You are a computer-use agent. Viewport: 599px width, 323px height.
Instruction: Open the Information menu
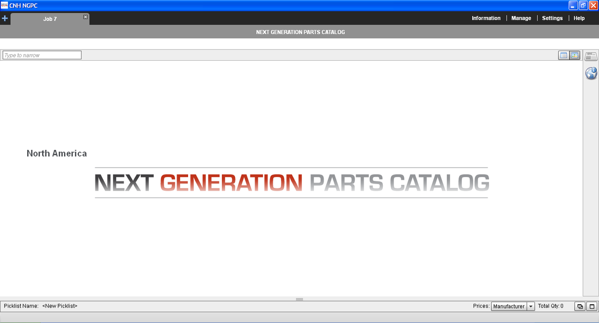pos(486,18)
